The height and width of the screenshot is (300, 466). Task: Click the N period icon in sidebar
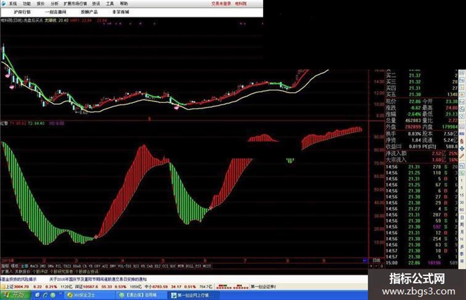(x=462, y=239)
